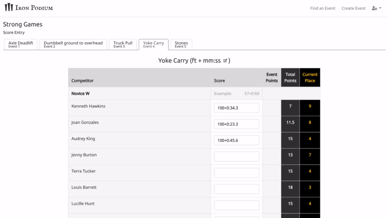Click Audrey King score field
This screenshot has height=218, width=388.
click(x=236, y=140)
